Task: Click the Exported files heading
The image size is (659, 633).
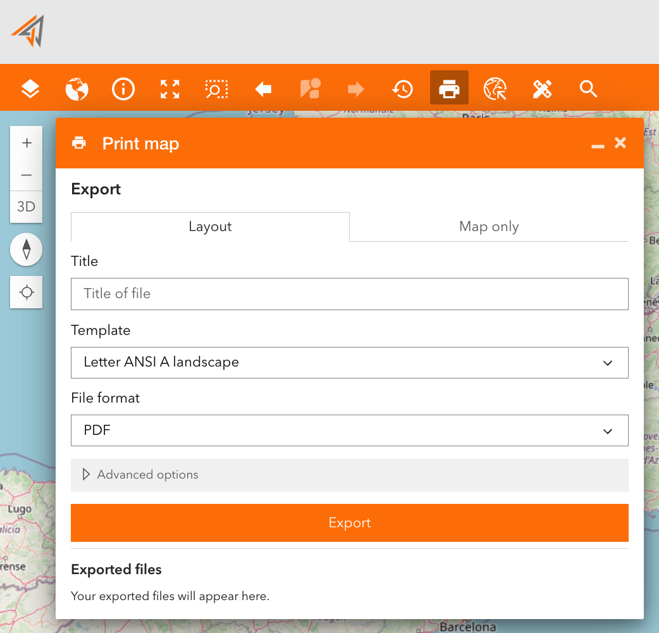Action: 116,570
